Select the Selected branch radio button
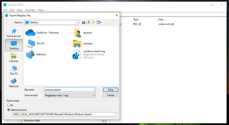Screen dimensions: 229x125 (9, 110)
